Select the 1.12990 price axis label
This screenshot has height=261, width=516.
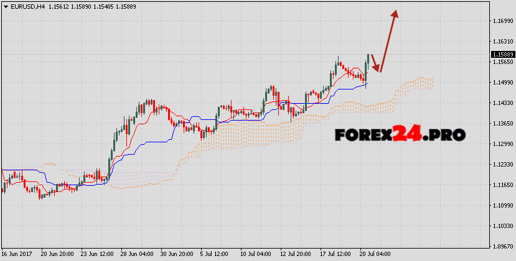pyautogui.click(x=500, y=144)
